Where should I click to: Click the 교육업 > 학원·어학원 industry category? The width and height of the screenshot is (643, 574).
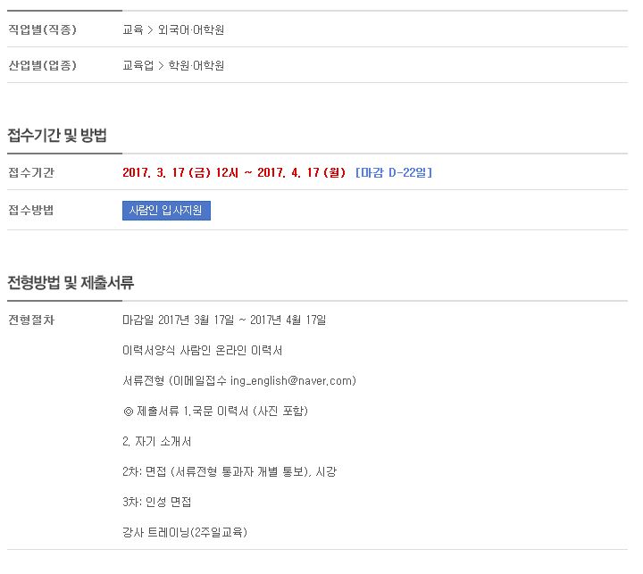173,65
